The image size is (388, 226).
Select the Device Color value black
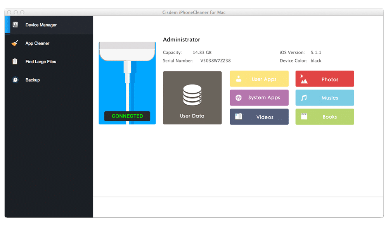pyautogui.click(x=316, y=60)
